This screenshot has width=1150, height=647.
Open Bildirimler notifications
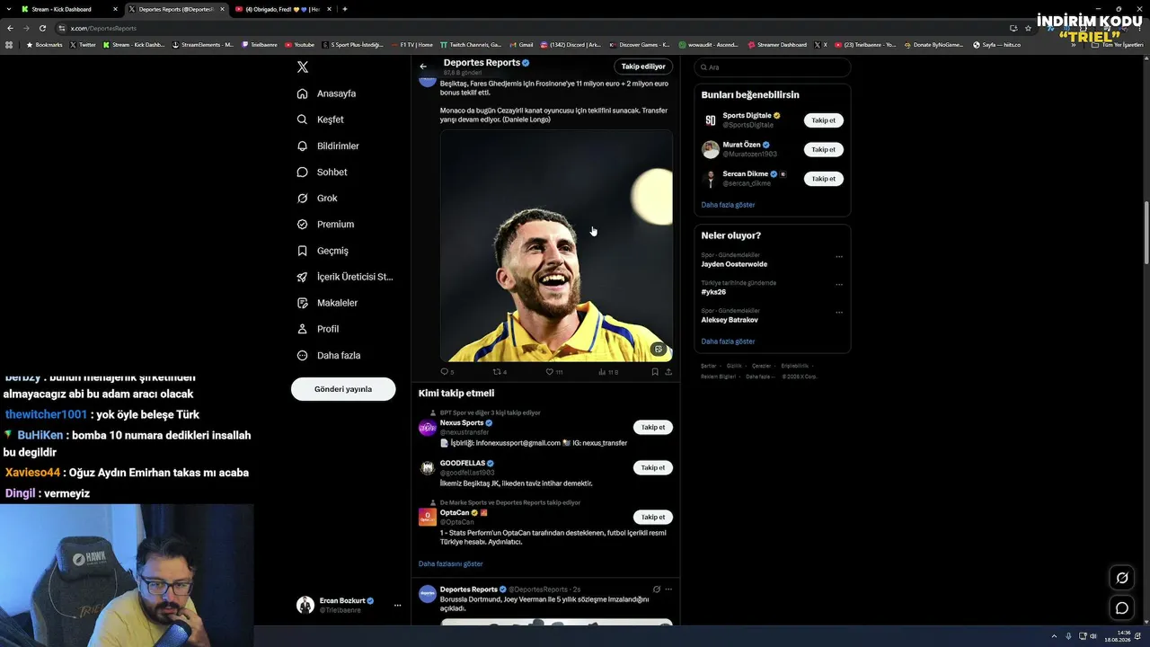click(328, 146)
